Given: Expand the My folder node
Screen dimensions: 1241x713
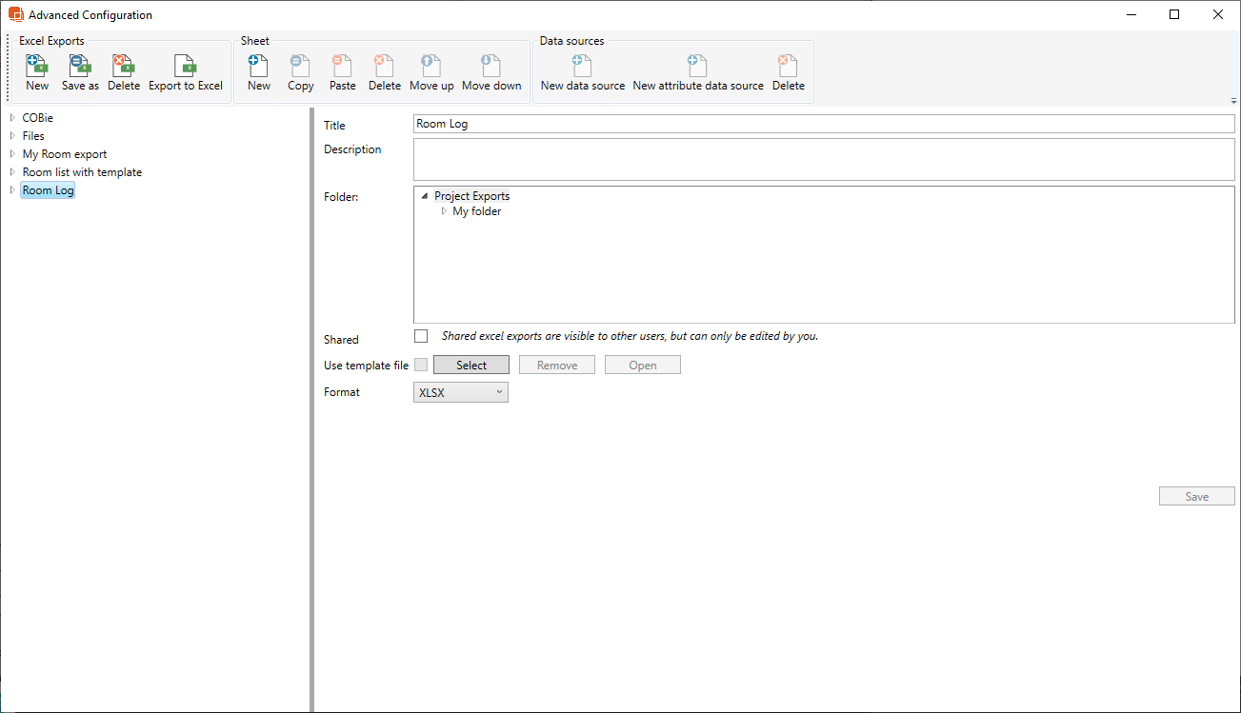Looking at the screenshot, I should tap(444, 211).
